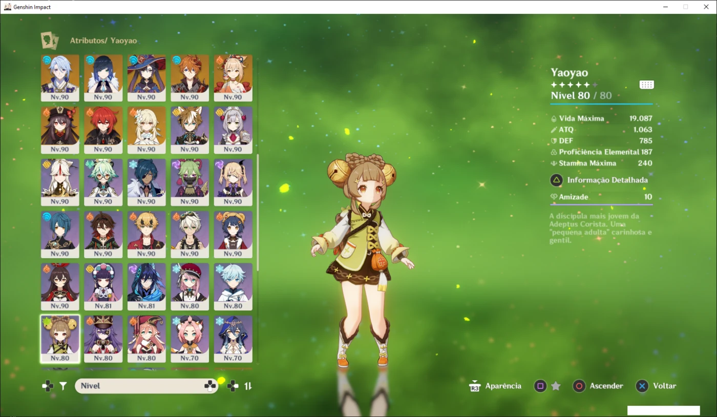Select Yun Jin portrait with pompom headdress
This screenshot has width=717, height=417.
point(103,287)
